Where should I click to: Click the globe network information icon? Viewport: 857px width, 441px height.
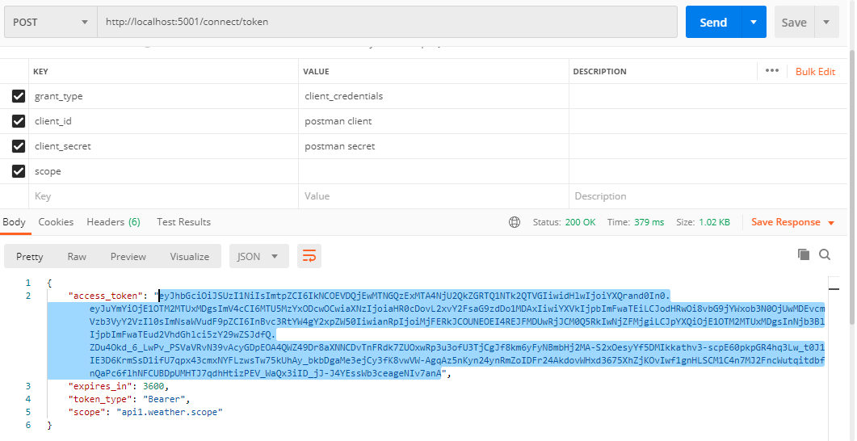pos(514,222)
